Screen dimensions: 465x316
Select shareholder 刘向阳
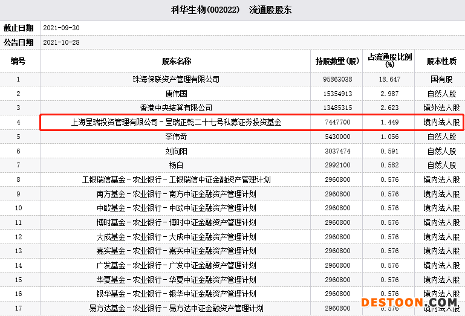point(176,151)
